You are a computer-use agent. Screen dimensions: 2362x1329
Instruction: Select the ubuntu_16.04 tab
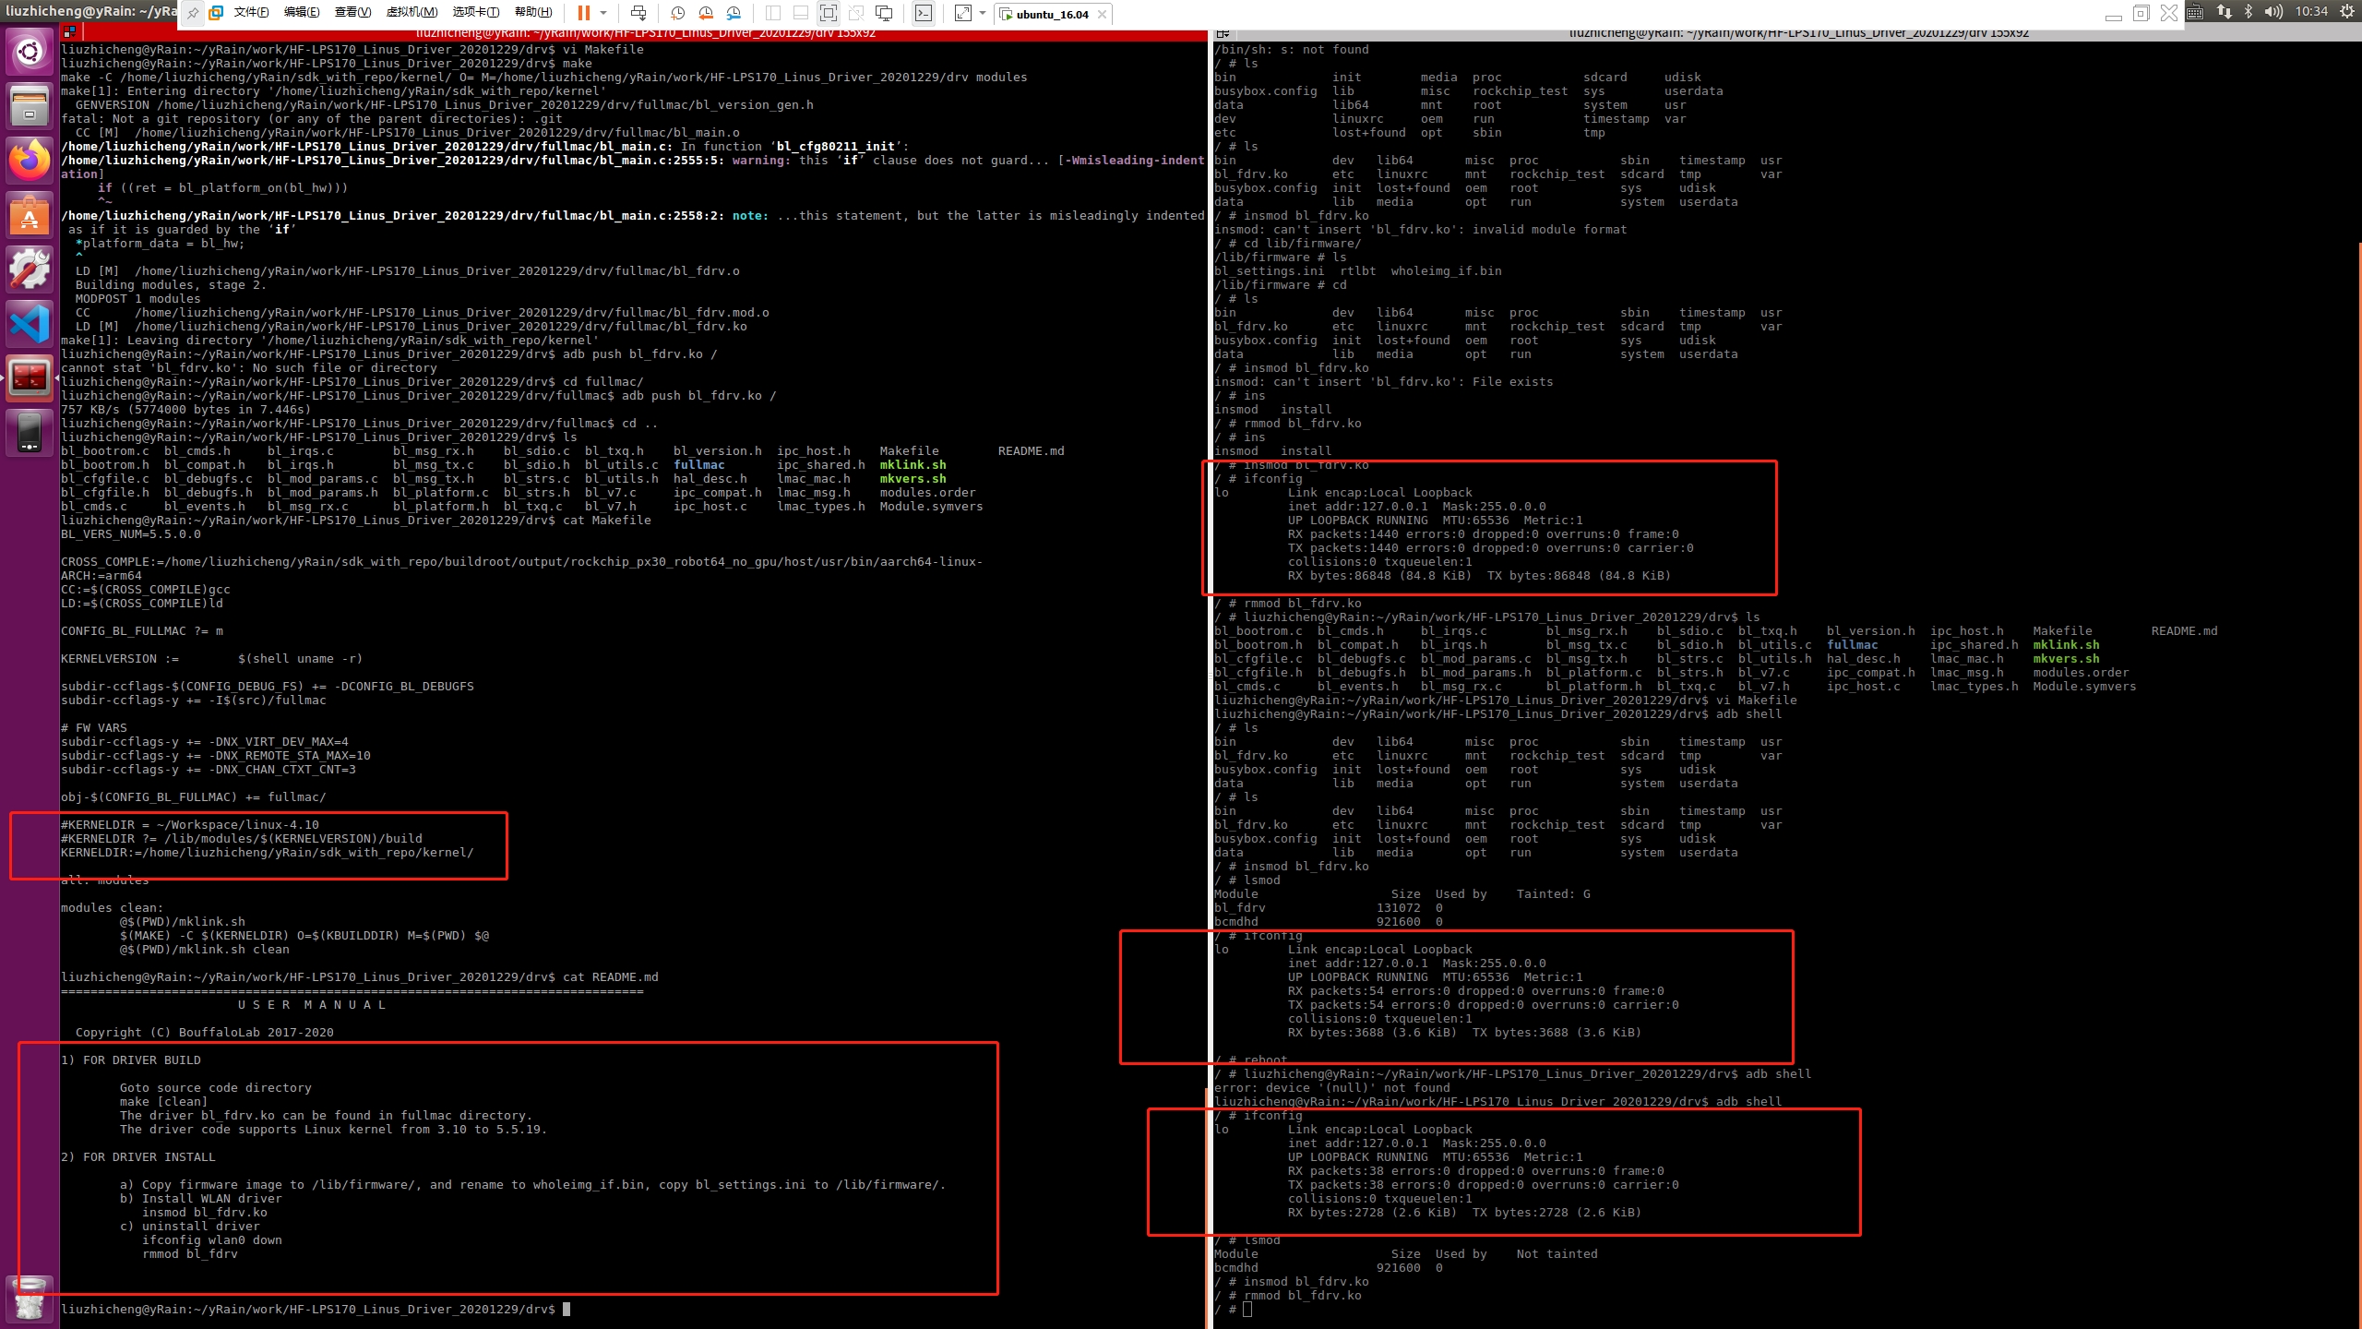point(1051,15)
